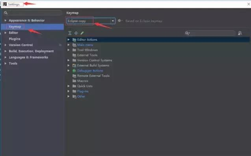Click the Expand All icon in keymap toolbar

click(70, 33)
